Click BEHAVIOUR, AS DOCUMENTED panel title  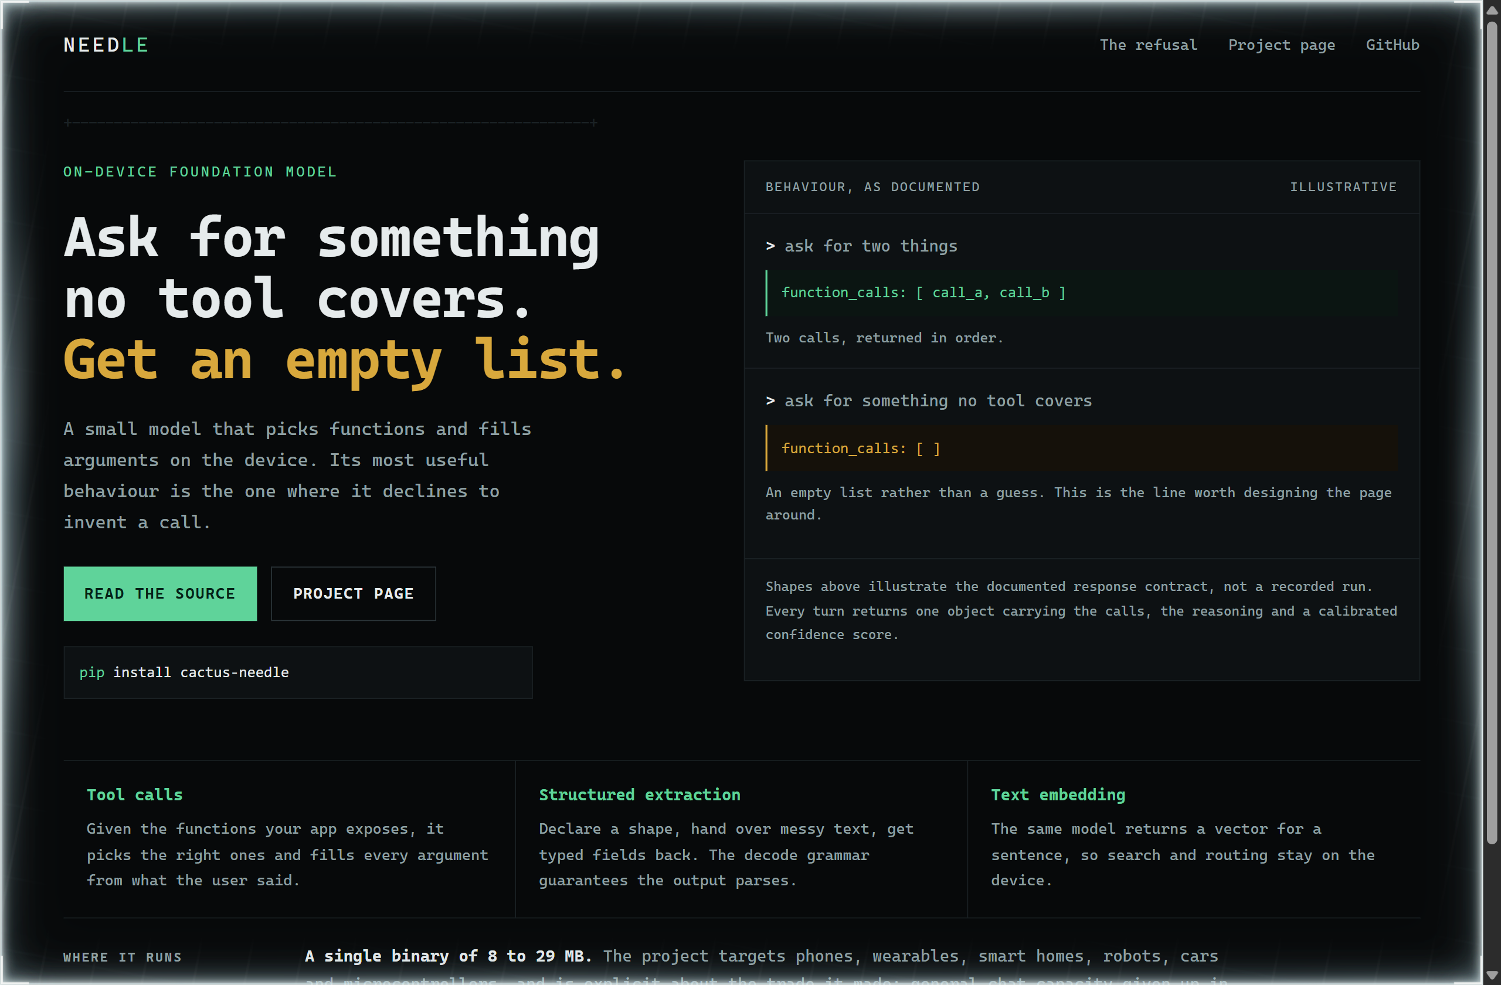pyautogui.click(x=872, y=186)
